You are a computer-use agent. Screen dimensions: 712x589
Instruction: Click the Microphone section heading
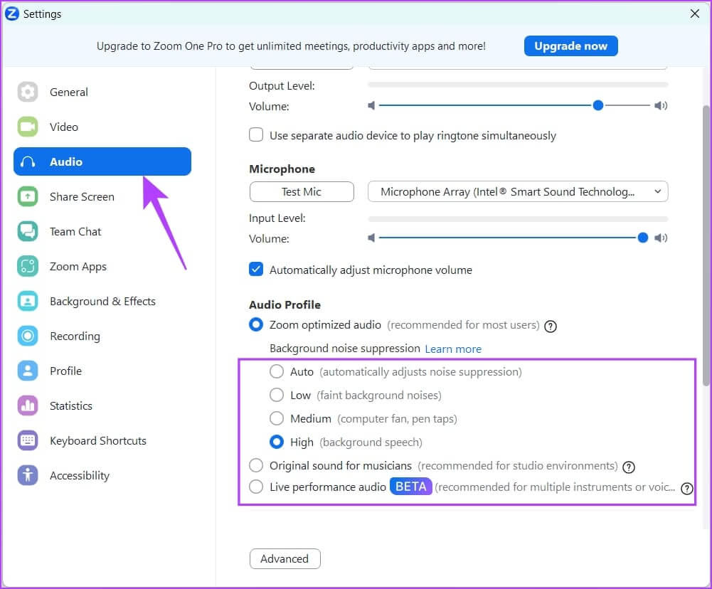point(282,169)
